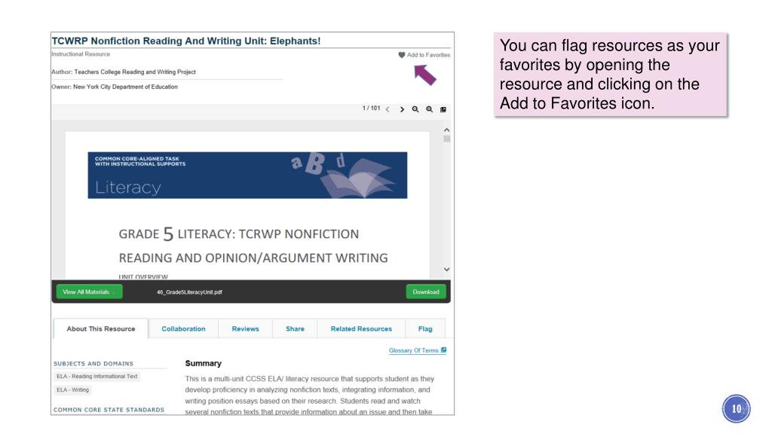The image size is (772, 434).
Task: Advance to the next page of the document
Action: click(x=402, y=109)
